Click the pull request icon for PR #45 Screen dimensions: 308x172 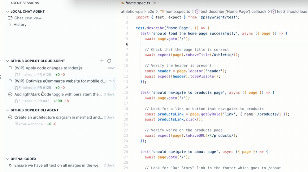click(16, 101)
